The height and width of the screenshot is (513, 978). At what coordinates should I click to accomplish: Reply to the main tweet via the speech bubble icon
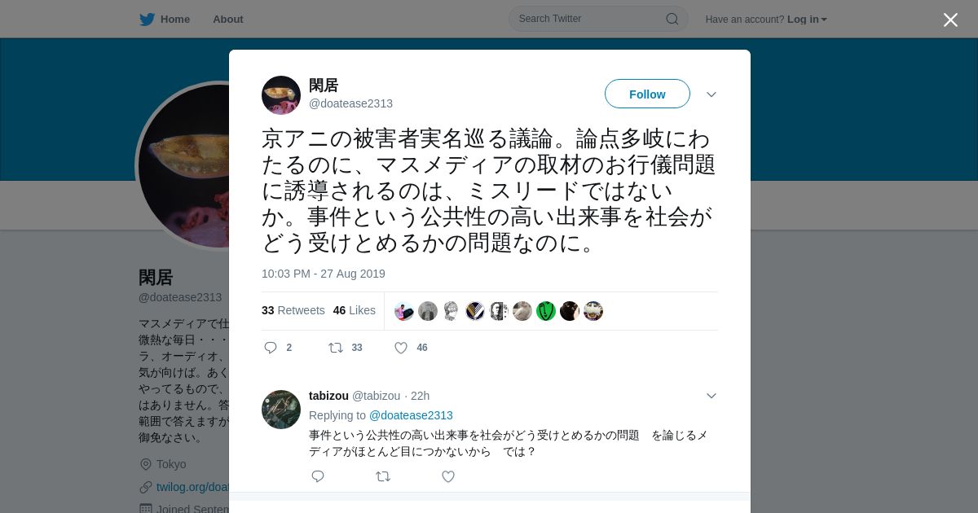pos(271,348)
